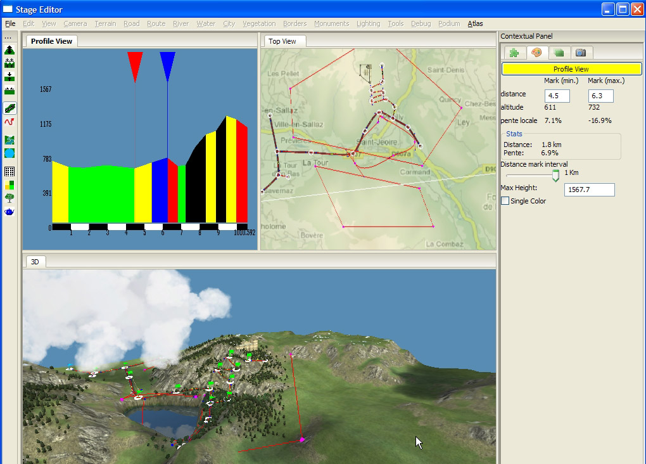Viewport: 646px width, 464px height.
Task: Select the river tool icon
Action: click(x=9, y=140)
